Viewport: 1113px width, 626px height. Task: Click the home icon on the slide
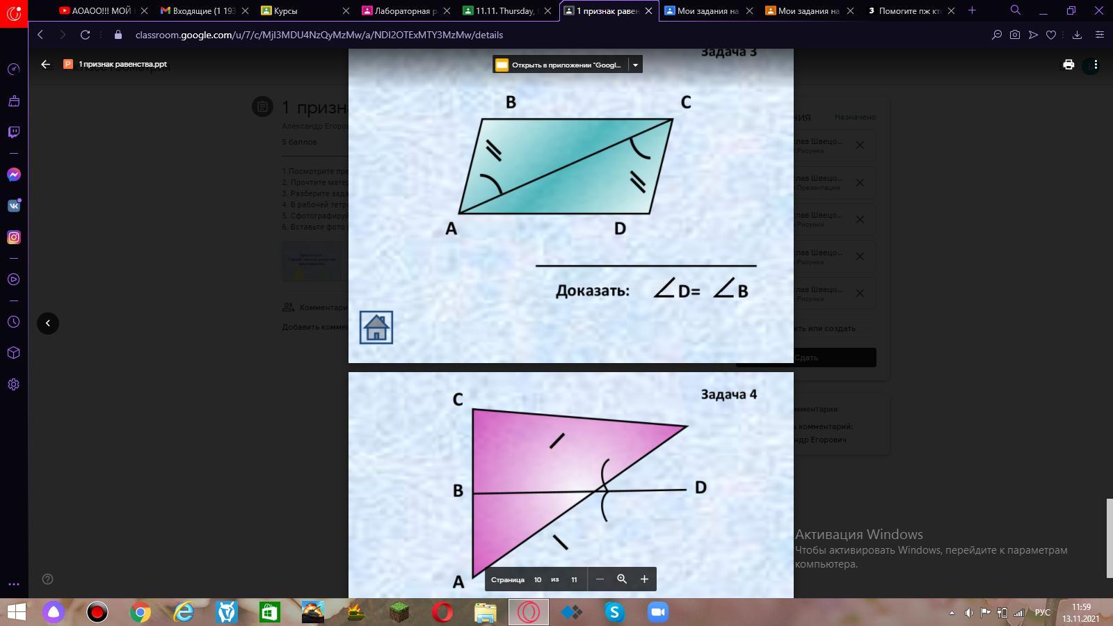[376, 328]
